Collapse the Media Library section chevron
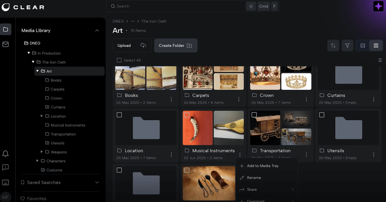386x202 pixels. point(97,30)
